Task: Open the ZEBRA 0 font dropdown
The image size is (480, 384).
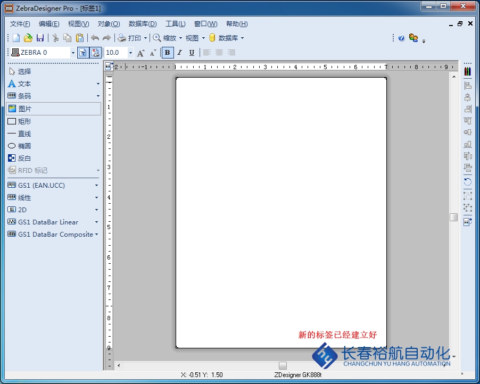Action: 73,53
